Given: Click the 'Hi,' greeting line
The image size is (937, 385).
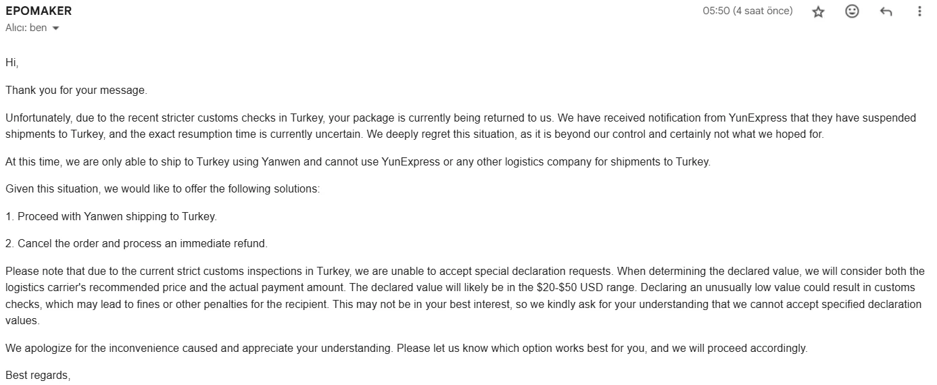Looking at the screenshot, I should [x=12, y=62].
